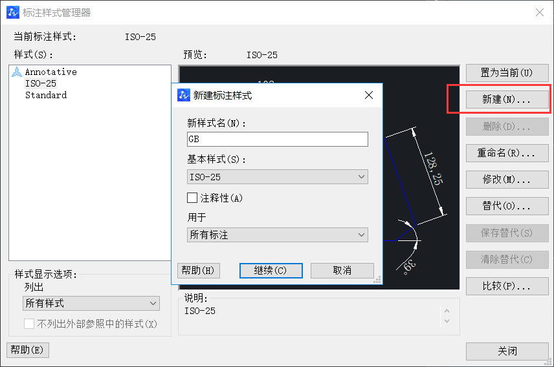Viewport: 554px width, 367px height.
Task: Toggle 不列出外部参照中的样式(X) checkbox
Action: 29,324
